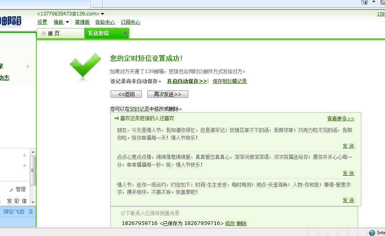
Task: Click the 保存到珍藏记录 link
Action: (229, 81)
